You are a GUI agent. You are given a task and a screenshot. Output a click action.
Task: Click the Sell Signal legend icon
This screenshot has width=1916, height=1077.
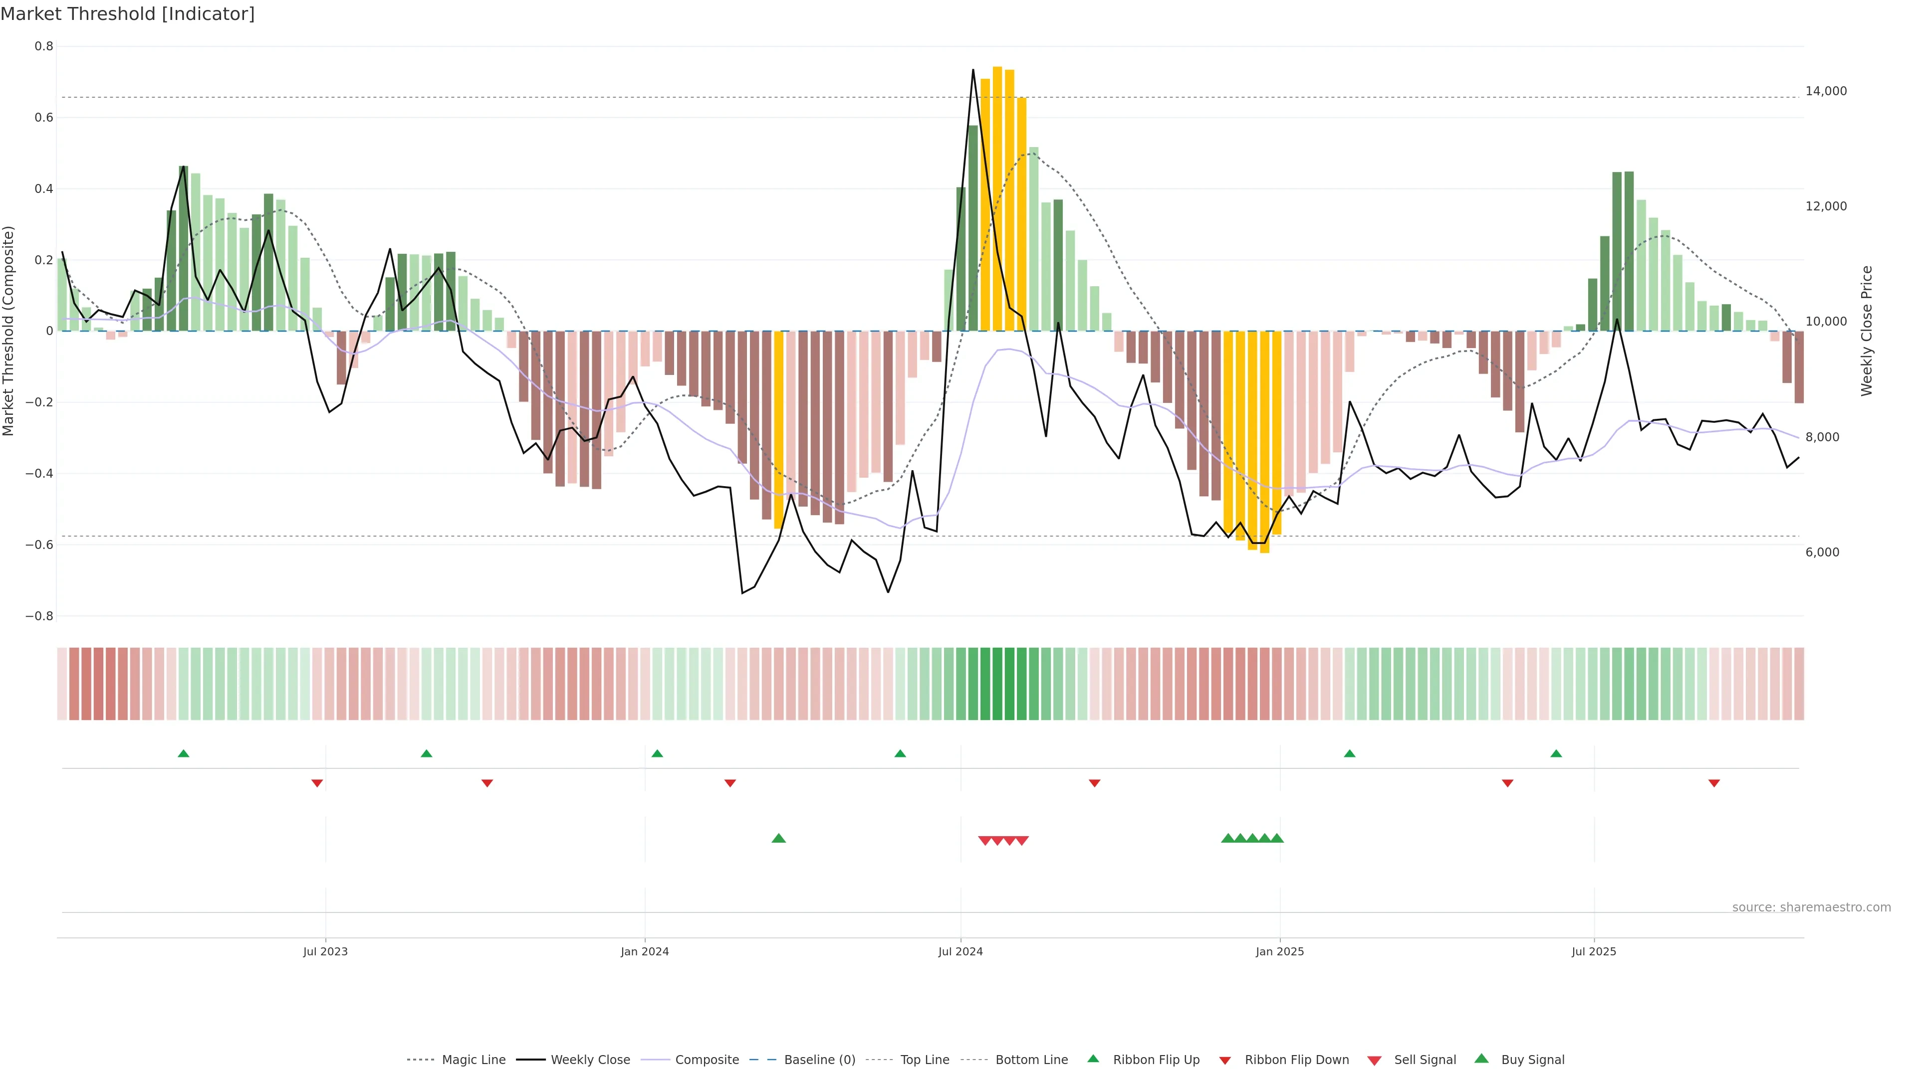click(1374, 1060)
